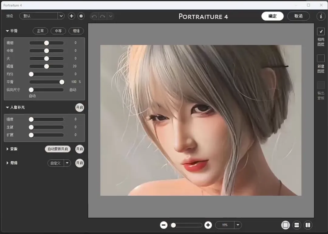Image resolution: width=328 pixels, height=234 pixels.
Task: Select the 增强 smoothing preset
Action: click(76, 31)
